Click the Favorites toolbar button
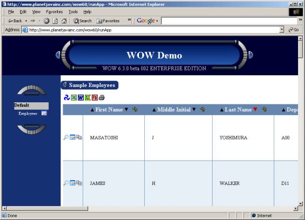This screenshot has height=220, width=305. tap(108, 21)
